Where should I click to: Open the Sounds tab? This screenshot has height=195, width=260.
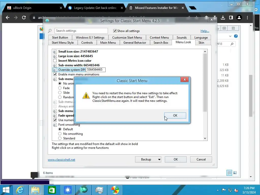point(182,38)
